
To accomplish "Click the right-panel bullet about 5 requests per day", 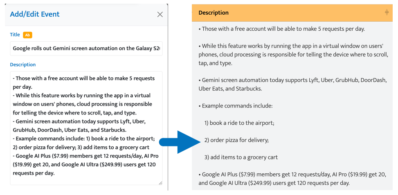I will tap(282, 29).
